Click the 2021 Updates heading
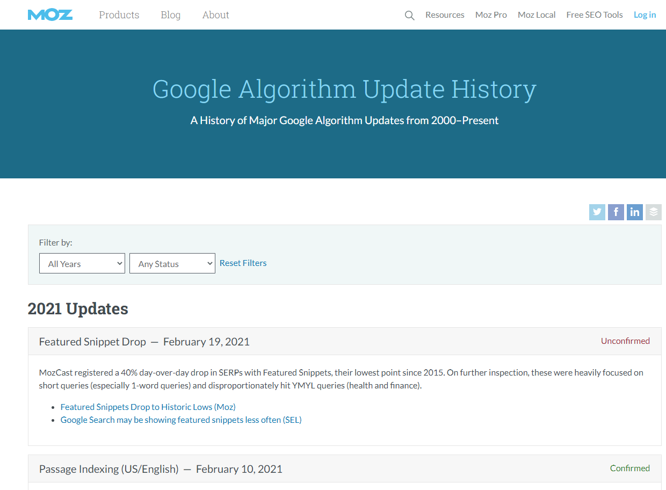This screenshot has width=666, height=490. [x=78, y=309]
